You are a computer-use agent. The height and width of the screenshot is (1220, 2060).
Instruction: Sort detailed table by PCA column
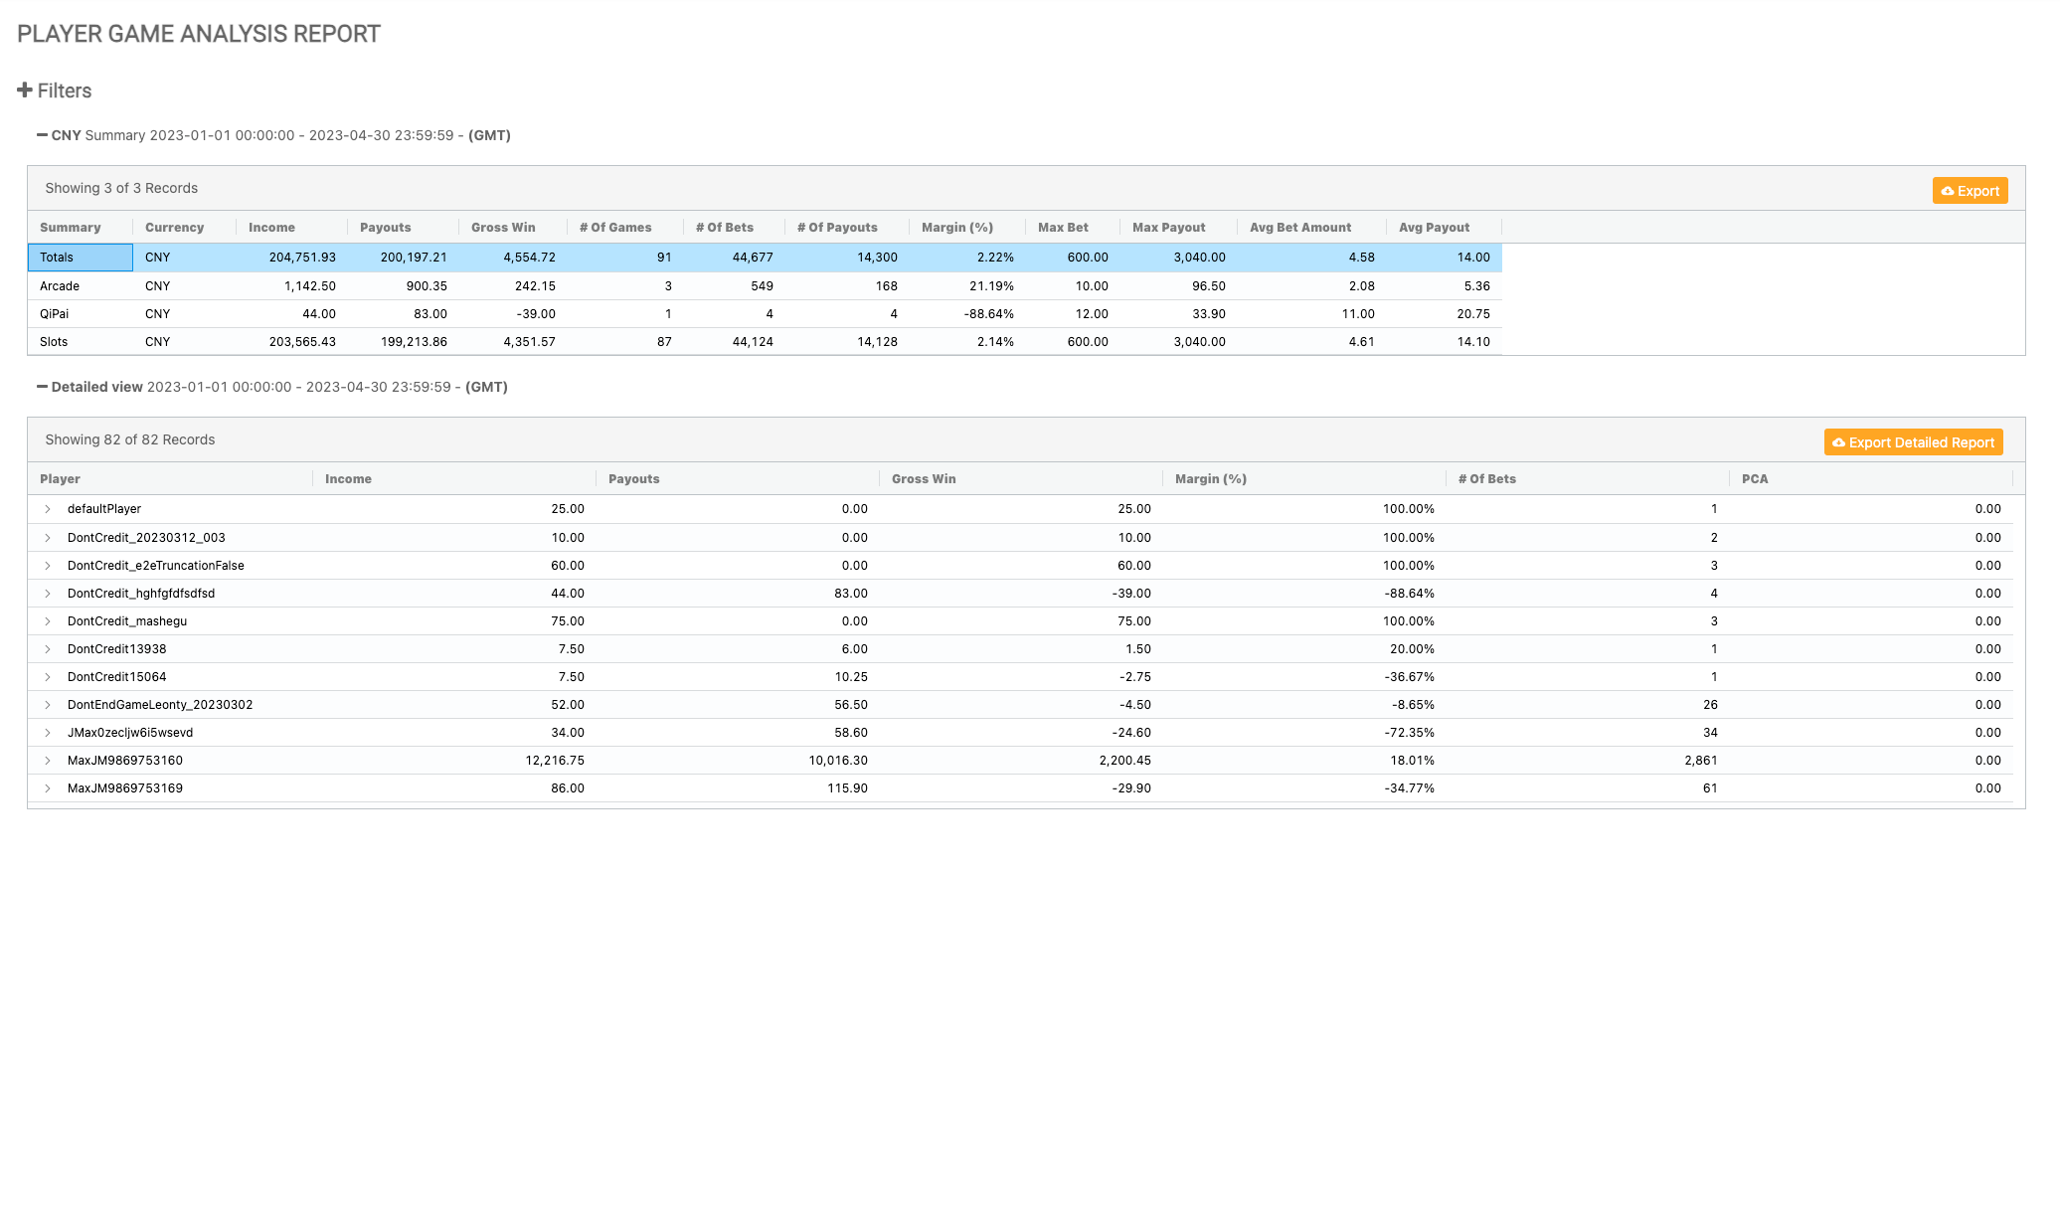coord(1754,479)
